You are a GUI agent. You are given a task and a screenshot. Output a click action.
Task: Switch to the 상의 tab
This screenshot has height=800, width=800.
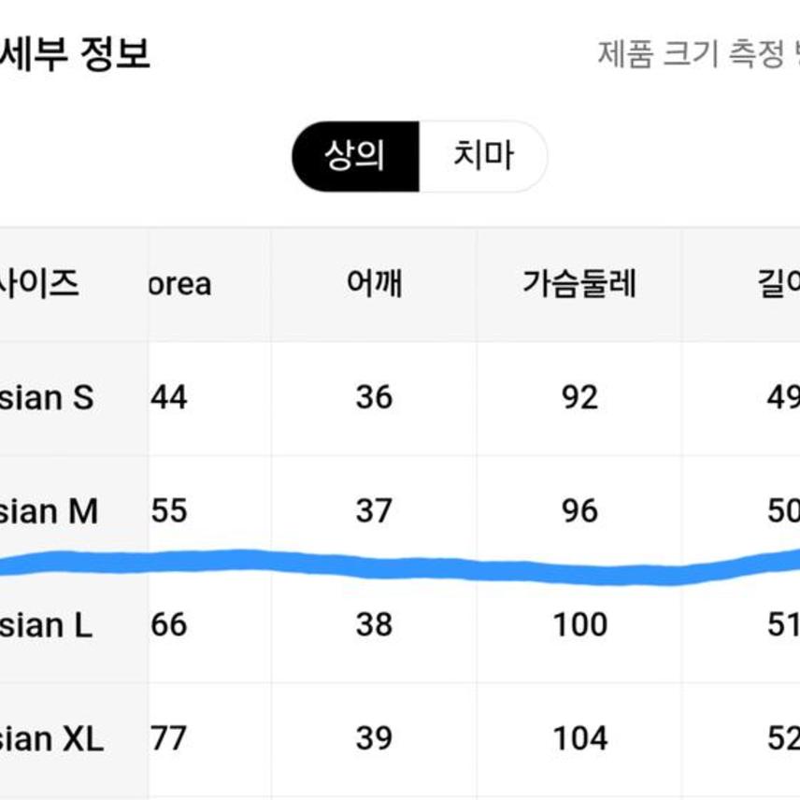tap(355, 156)
